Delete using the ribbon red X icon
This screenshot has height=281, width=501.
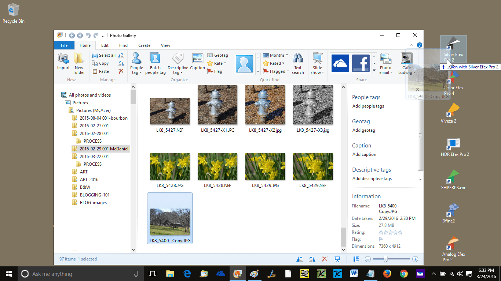click(121, 71)
